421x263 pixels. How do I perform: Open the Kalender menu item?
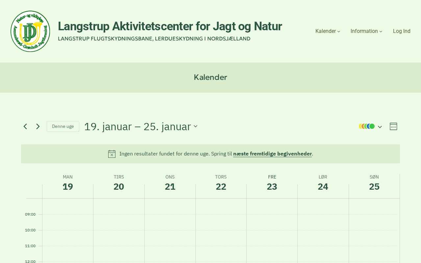[325, 31]
